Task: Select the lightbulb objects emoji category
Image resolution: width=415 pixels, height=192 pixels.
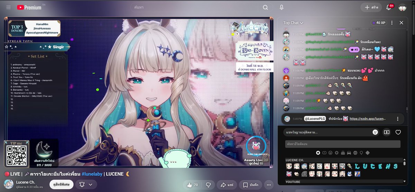Action: click(x=361, y=153)
